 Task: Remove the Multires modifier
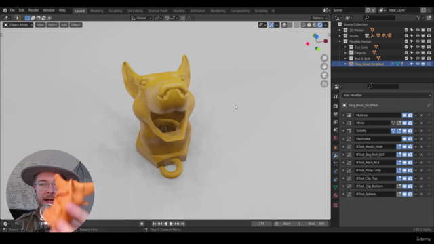(422, 115)
